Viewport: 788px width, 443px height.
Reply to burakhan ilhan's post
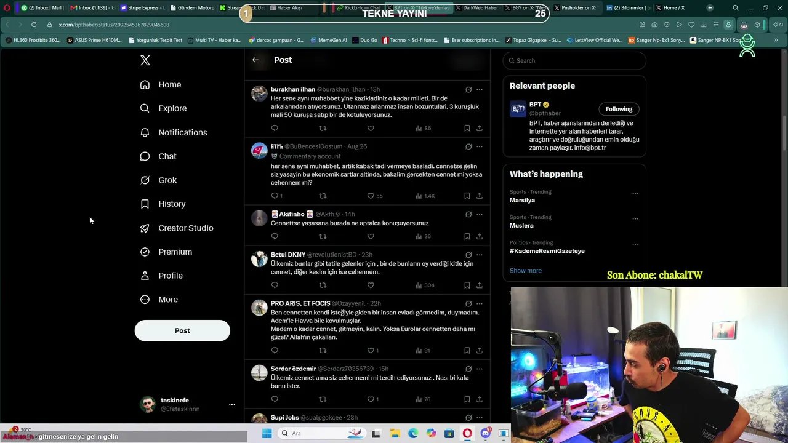point(275,128)
